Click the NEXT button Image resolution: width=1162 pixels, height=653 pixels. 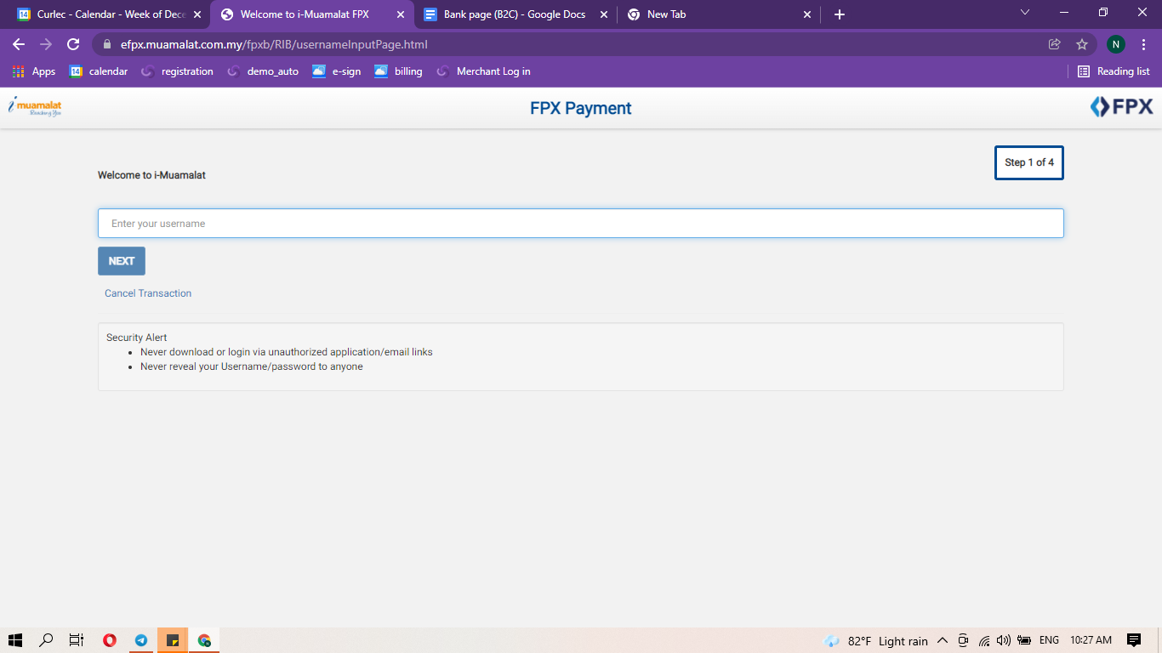tap(122, 261)
